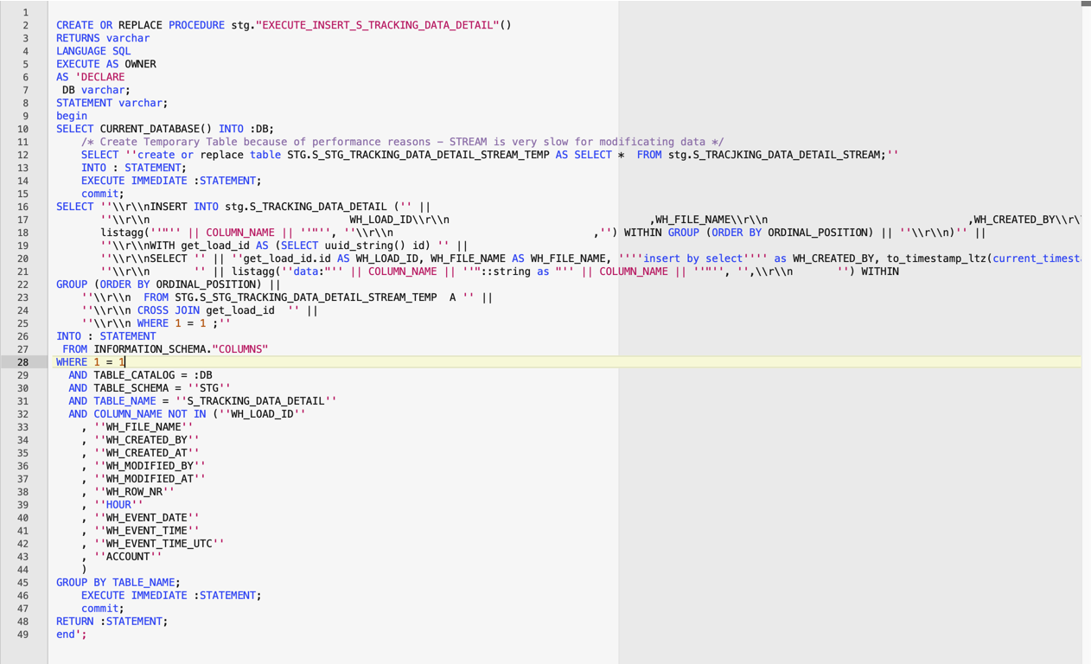The width and height of the screenshot is (1091, 664).
Task: Click line number 28 in the gutter
Action: [x=24, y=362]
